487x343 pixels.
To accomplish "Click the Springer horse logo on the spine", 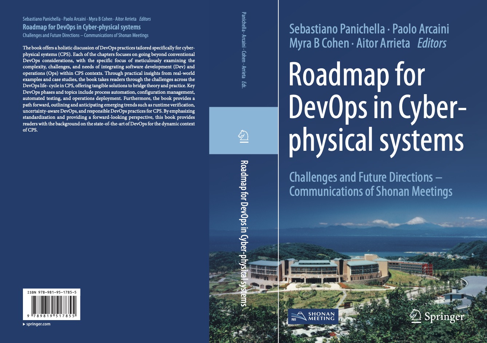I will [x=243, y=136].
